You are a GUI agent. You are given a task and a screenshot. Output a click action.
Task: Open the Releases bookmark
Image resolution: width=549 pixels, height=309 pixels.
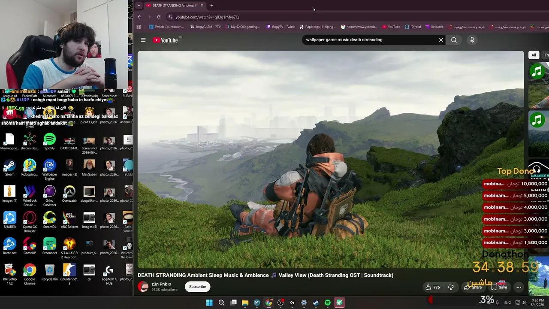pos(434,27)
